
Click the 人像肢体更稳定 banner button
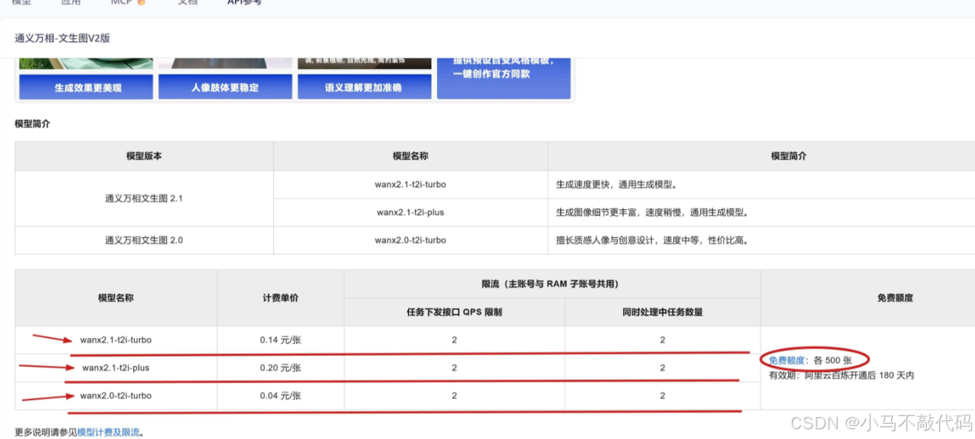point(224,86)
